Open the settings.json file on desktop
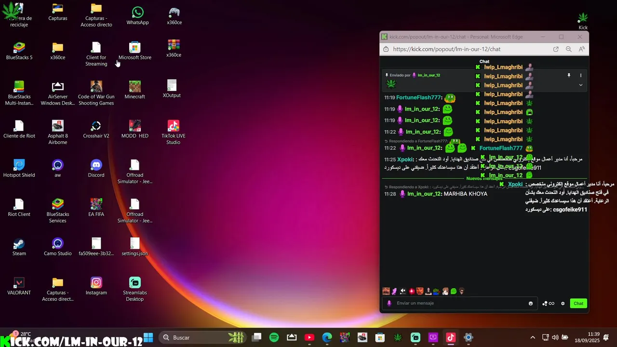The image size is (617, 347). coord(135,247)
